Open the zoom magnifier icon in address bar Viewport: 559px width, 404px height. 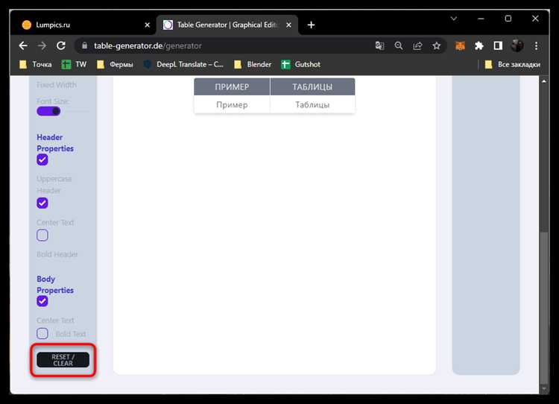tap(399, 45)
